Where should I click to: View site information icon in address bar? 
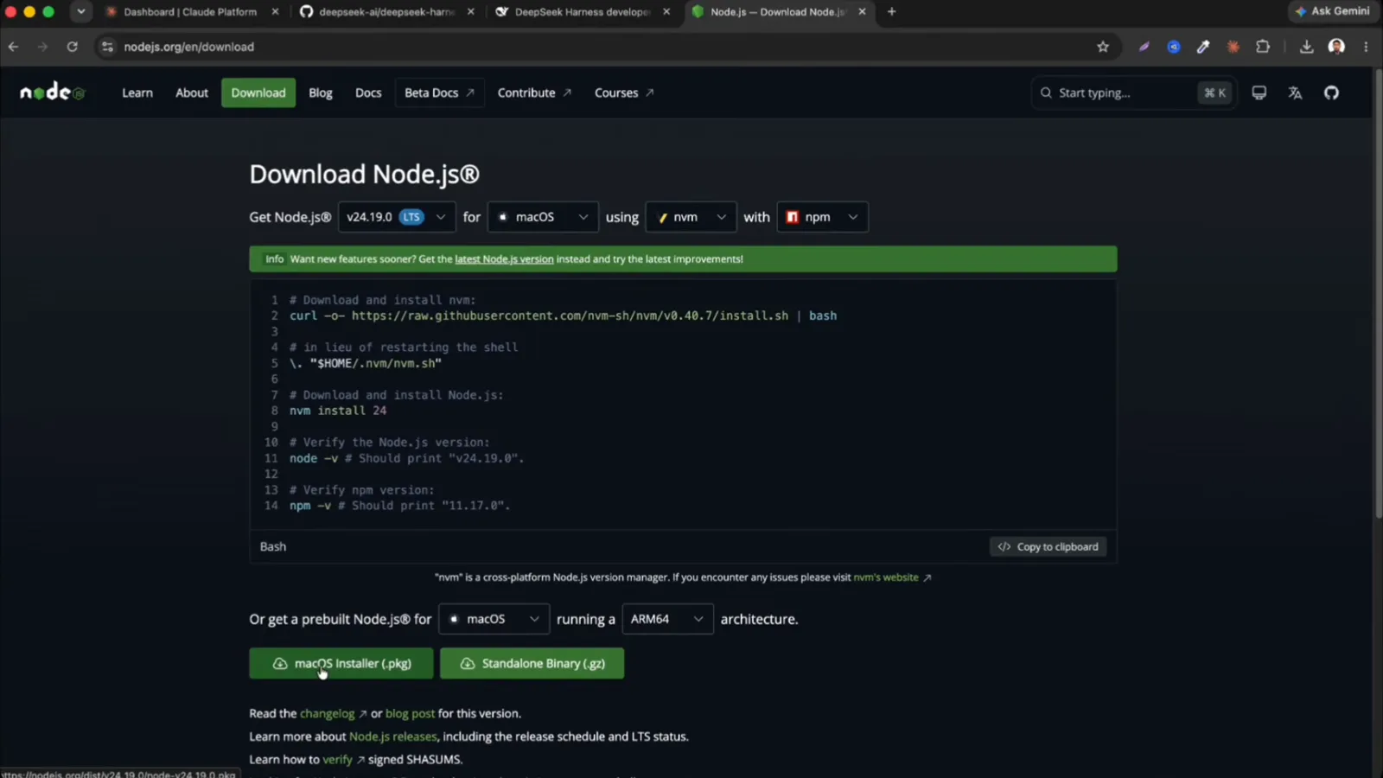tap(107, 47)
